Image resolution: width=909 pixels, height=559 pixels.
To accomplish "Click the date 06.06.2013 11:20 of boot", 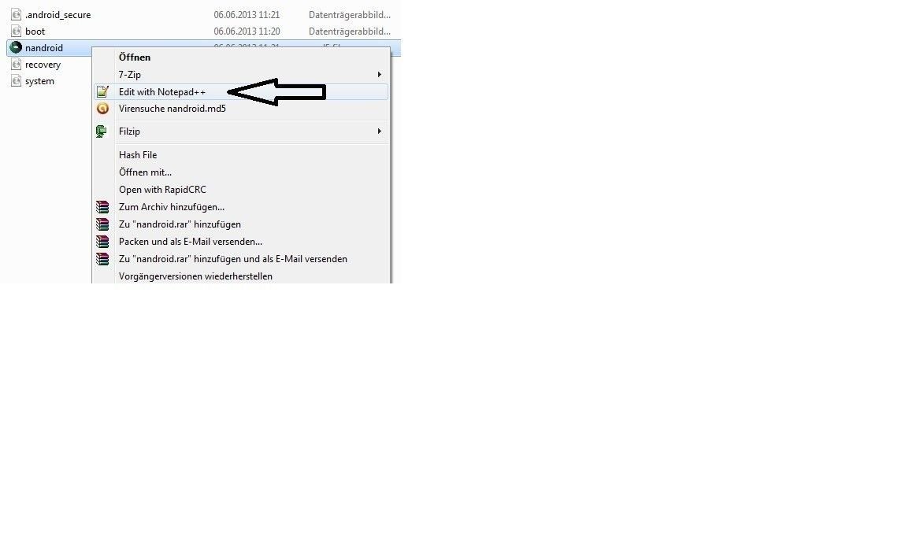I will (247, 31).
